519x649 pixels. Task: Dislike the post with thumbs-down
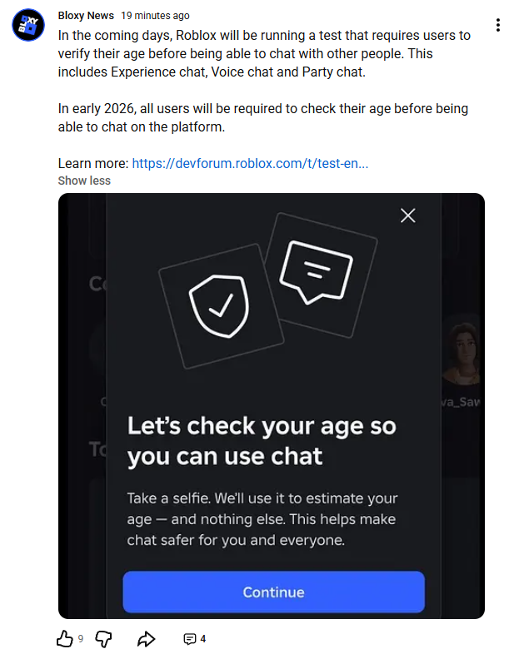coord(103,638)
